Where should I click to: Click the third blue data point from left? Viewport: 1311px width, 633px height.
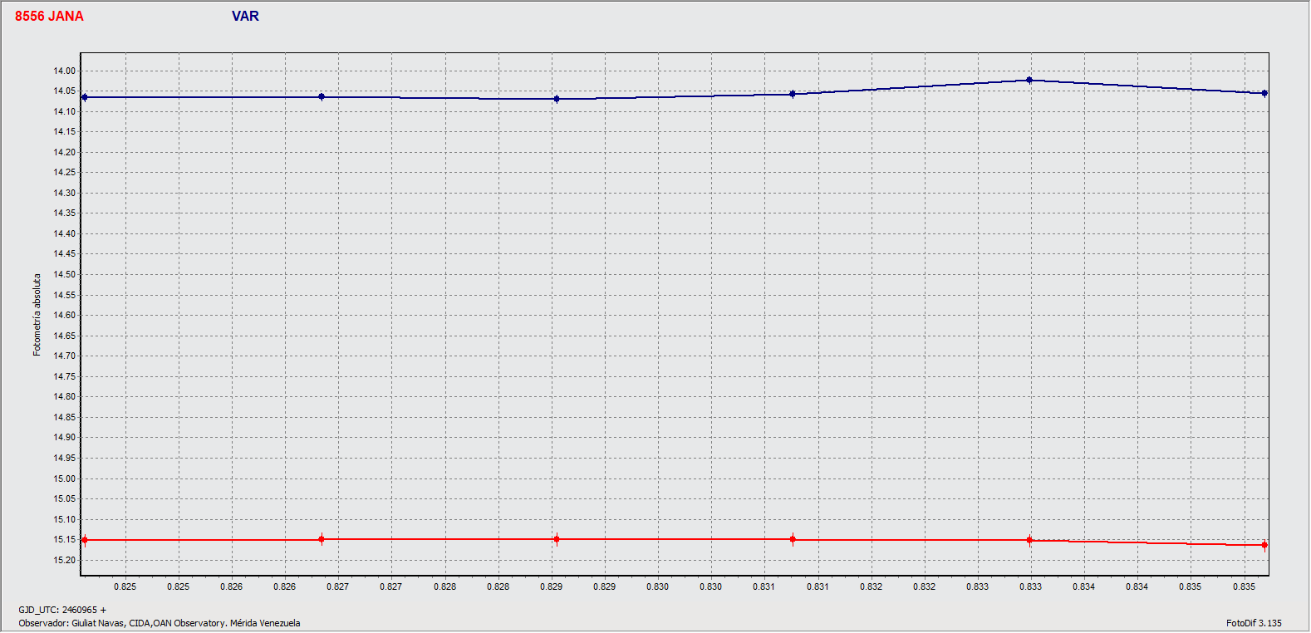pyautogui.click(x=557, y=99)
